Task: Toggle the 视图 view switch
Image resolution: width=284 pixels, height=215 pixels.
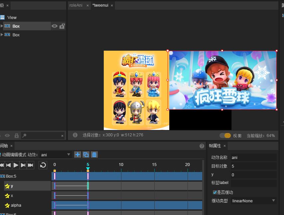Action: pos(225,135)
